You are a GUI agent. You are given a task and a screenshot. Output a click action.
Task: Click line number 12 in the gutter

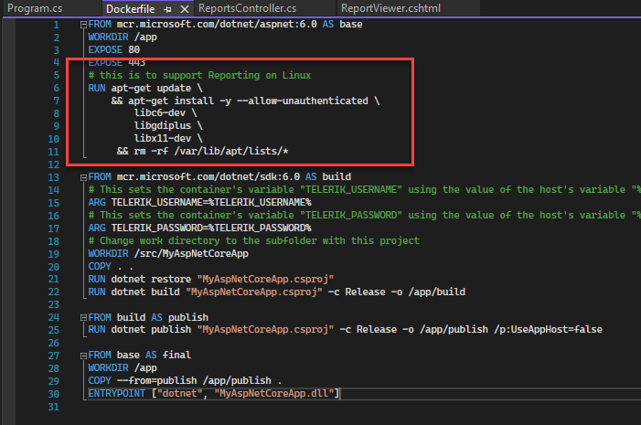coord(53,164)
